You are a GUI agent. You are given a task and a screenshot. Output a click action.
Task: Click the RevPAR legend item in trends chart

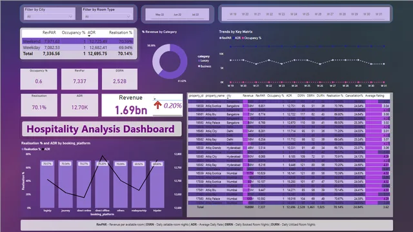(x=225, y=38)
